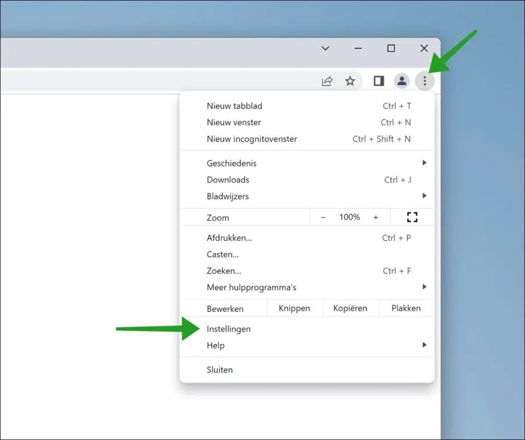Open Instellingen from the menu
525x440 pixels.
307,329
